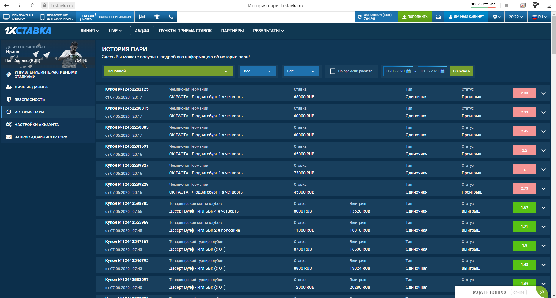556x298 pixels.
Task: Open calendar for the 06-06-2020 start date
Action: click(408, 71)
